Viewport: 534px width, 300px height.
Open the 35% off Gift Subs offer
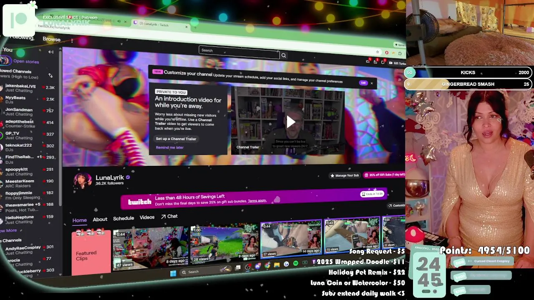coord(384,175)
